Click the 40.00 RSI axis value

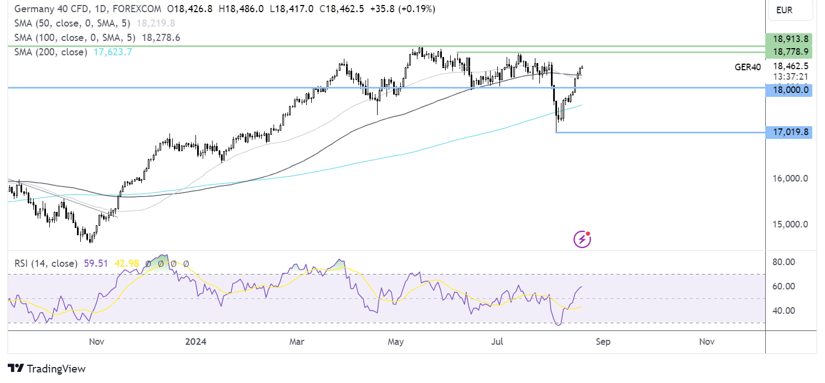click(x=785, y=310)
